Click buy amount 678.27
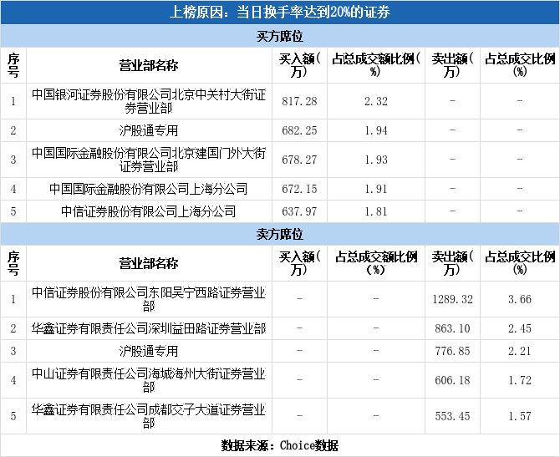Viewport: 560px width, 457px height. click(x=299, y=160)
